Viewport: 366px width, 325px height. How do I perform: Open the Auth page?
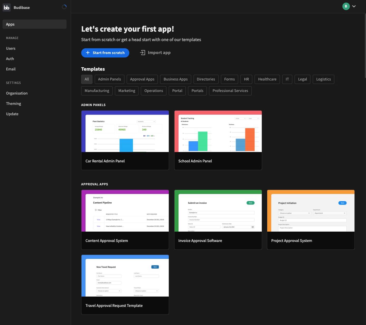coord(10,59)
